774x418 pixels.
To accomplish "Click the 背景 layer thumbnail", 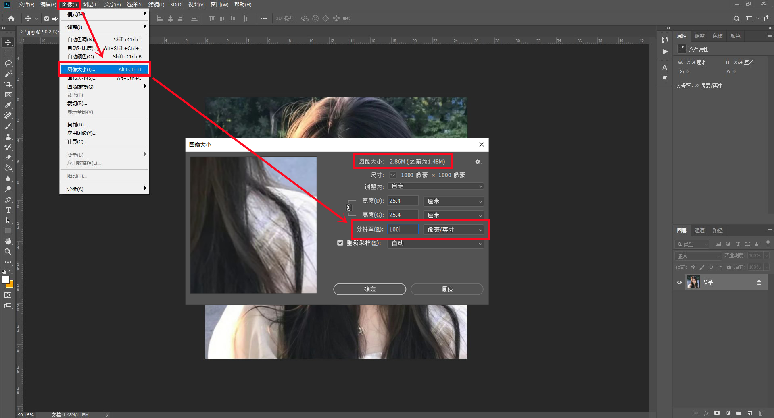I will [x=693, y=282].
